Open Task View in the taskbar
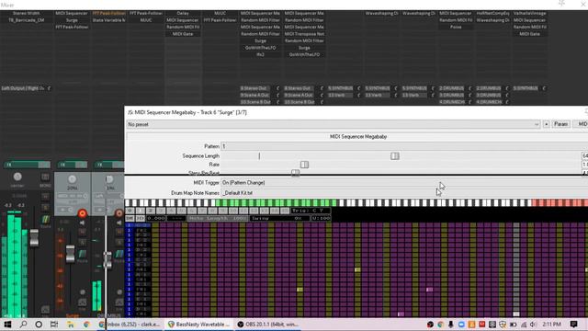588x331 pixels. (x=54, y=325)
